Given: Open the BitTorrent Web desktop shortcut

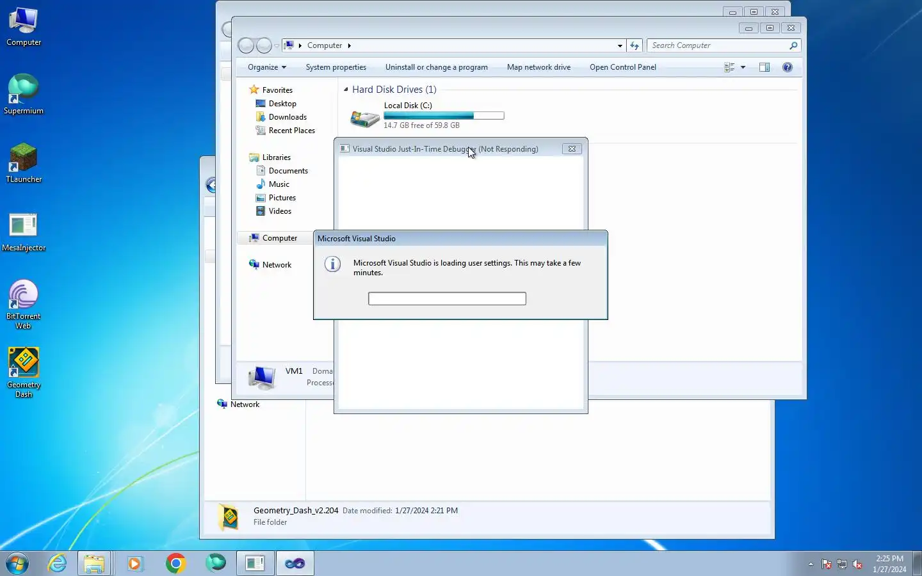Looking at the screenshot, I should tap(24, 305).
